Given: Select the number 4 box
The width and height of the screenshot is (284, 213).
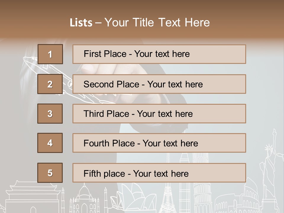Looking at the screenshot, I should coord(50,143).
